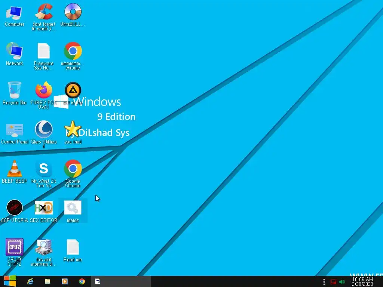Image resolution: width=383 pixels, height=287 pixels.
Task: Open the volume speaker tray icon
Action: (342, 282)
